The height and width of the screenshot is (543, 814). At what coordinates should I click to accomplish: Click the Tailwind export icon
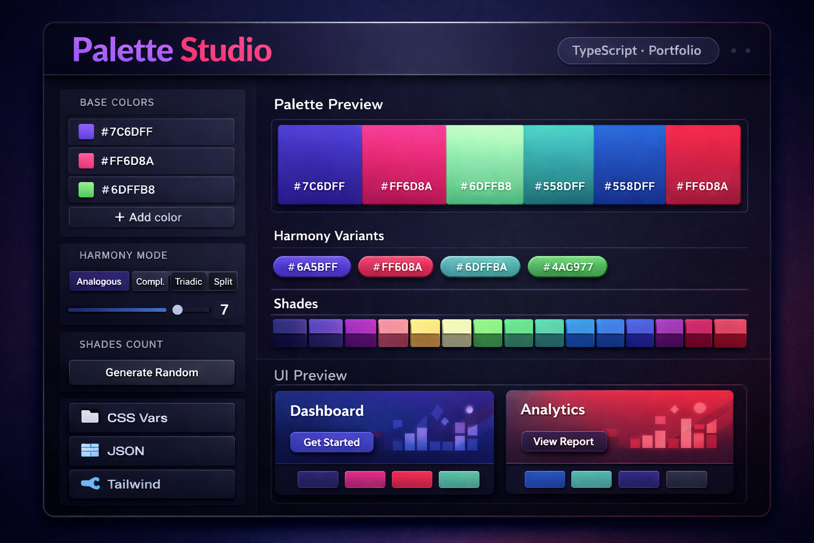tap(91, 484)
